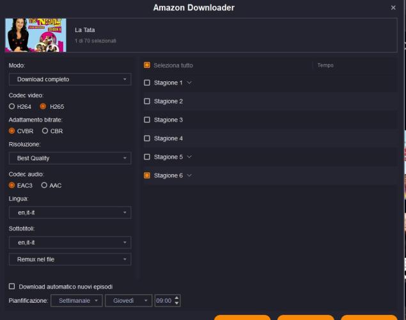The width and height of the screenshot is (406, 320).
Task: Click the '1 di 70 selezionati' text
Action: point(95,41)
